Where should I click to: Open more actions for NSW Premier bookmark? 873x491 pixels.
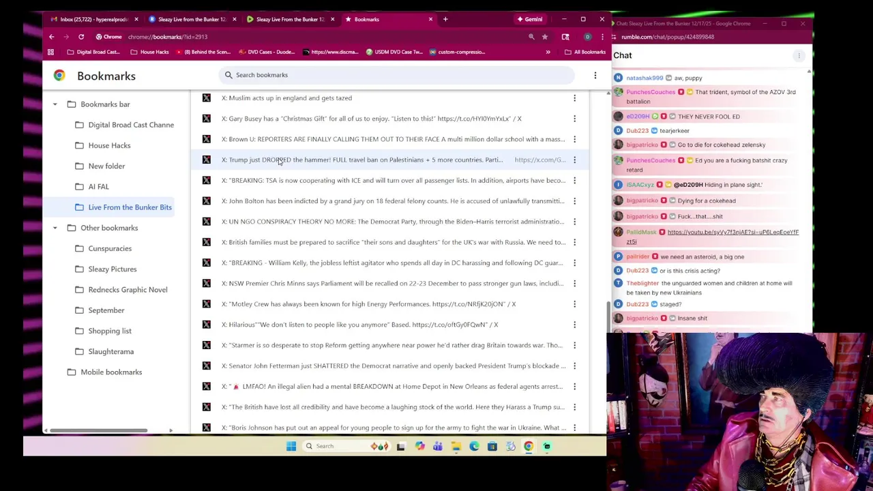(x=574, y=284)
